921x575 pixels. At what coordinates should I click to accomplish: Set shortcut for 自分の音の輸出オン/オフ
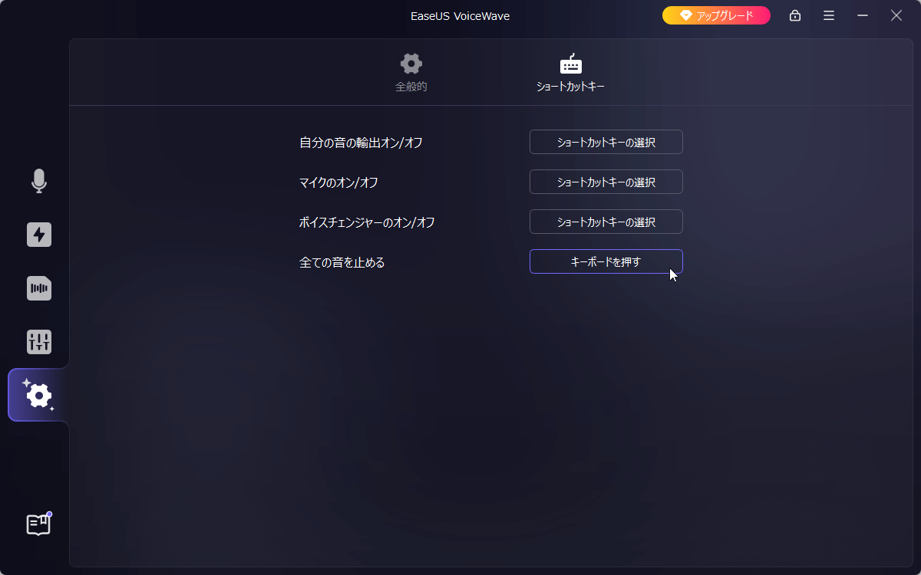[x=606, y=142]
